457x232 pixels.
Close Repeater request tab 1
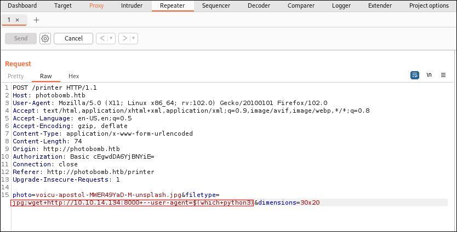17,20
